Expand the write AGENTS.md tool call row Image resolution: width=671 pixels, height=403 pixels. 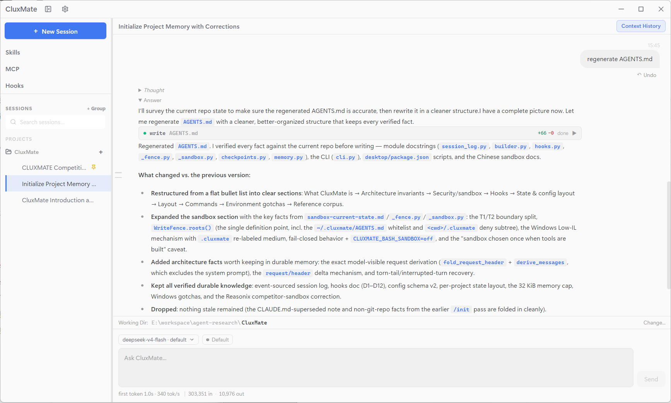click(x=360, y=133)
